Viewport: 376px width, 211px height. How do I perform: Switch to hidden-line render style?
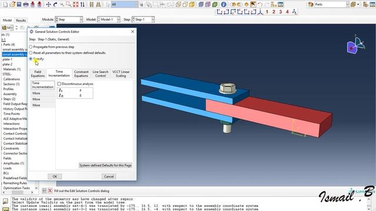click(x=185, y=4)
